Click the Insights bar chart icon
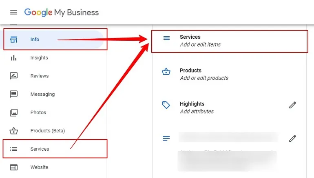The width and height of the screenshot is (314, 178). pos(13,58)
